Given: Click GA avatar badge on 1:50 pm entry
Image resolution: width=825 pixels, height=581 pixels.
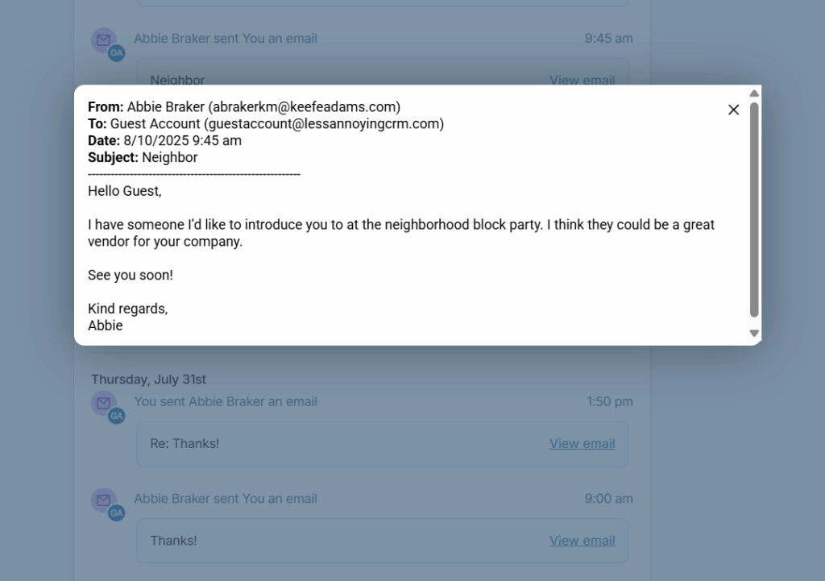Looking at the screenshot, I should 117,416.
